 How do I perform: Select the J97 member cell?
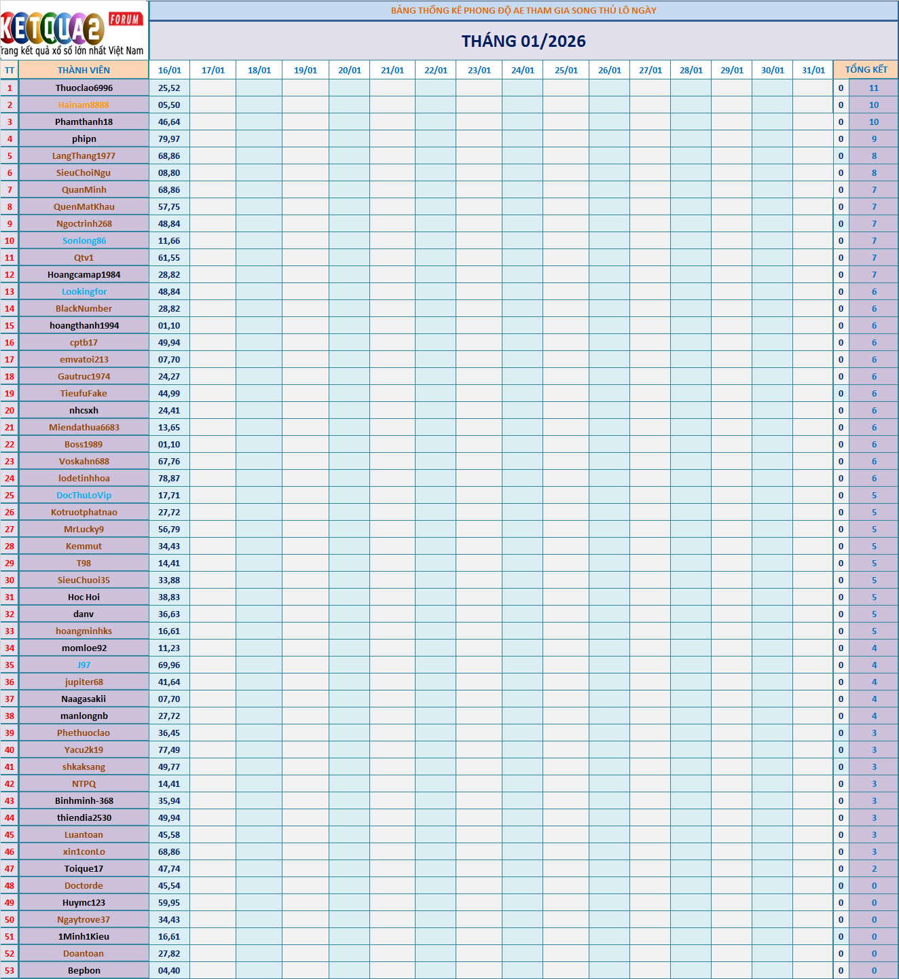[x=84, y=665]
